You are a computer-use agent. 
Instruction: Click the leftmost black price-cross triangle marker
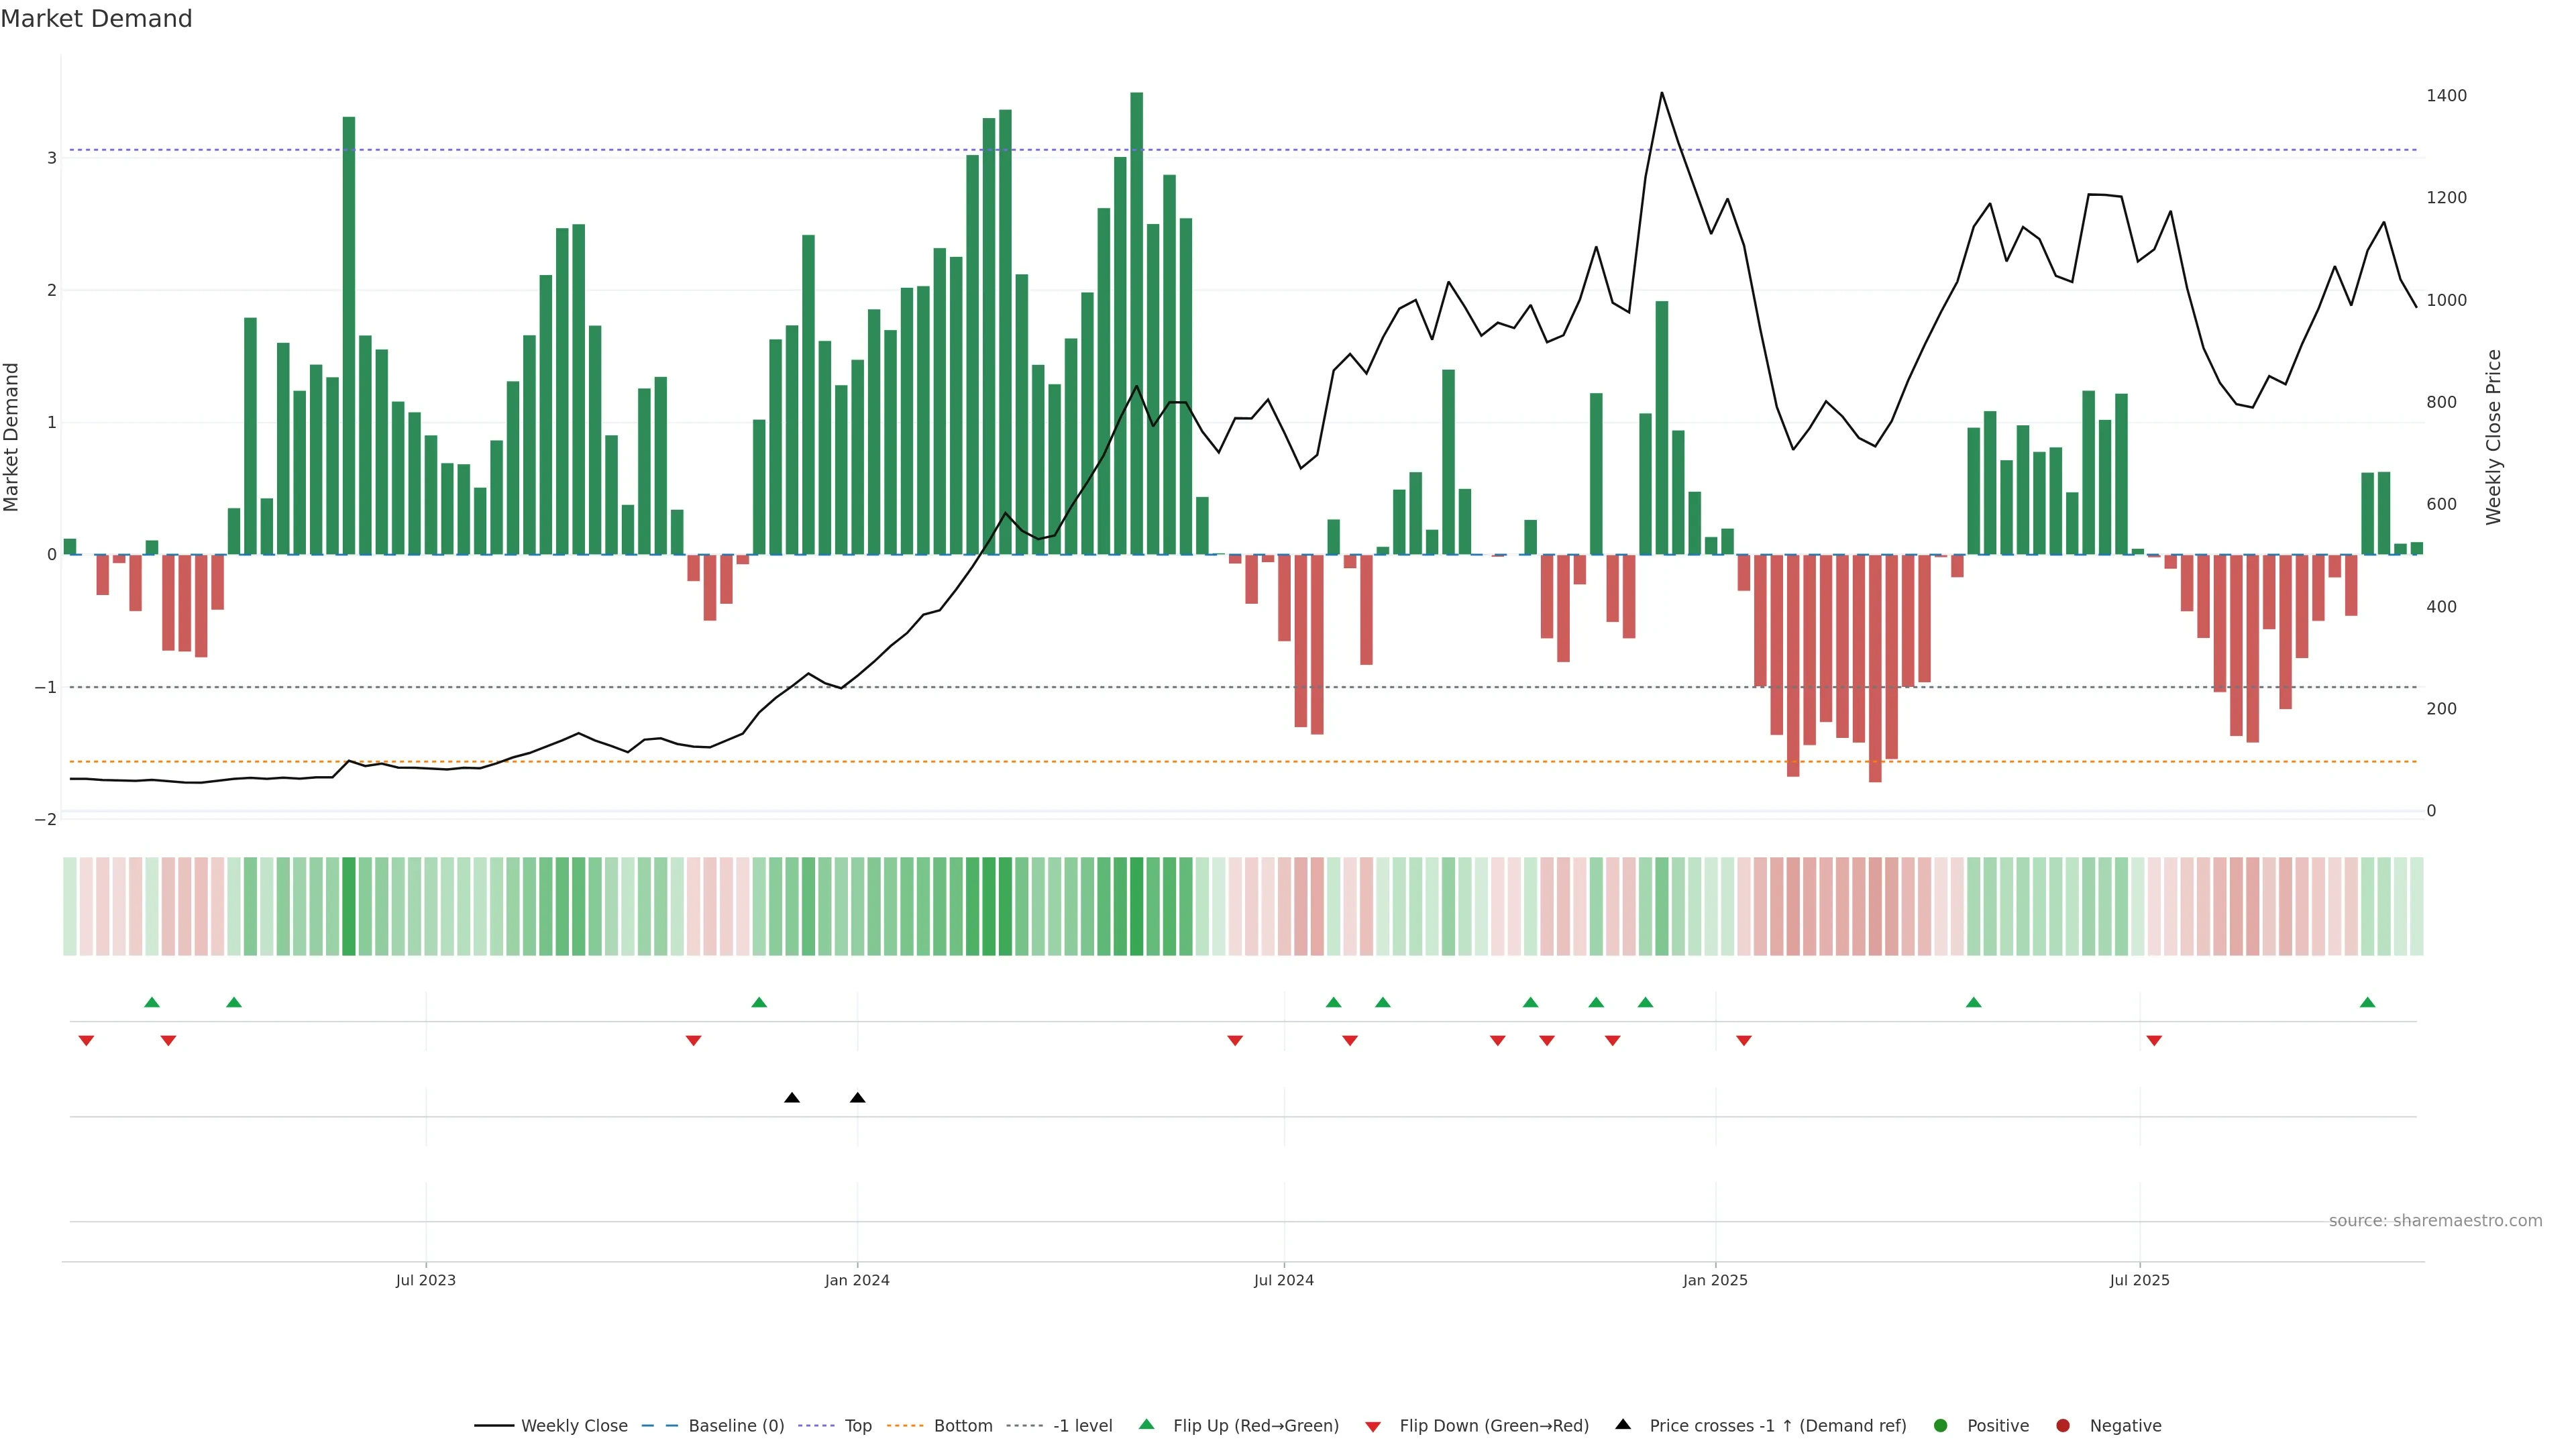tap(792, 1098)
